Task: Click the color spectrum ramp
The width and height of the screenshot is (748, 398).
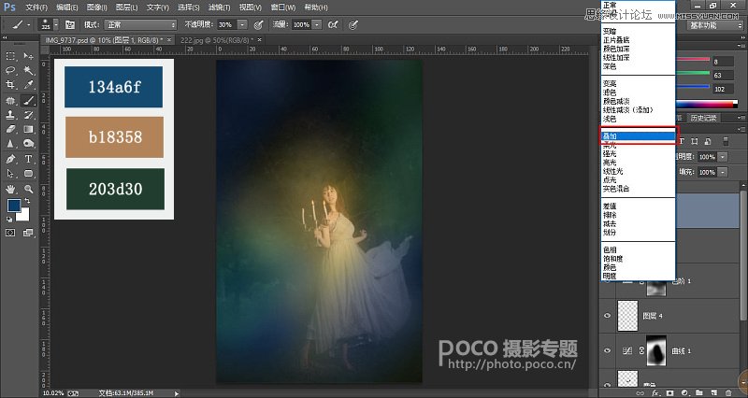Action: click(708, 105)
